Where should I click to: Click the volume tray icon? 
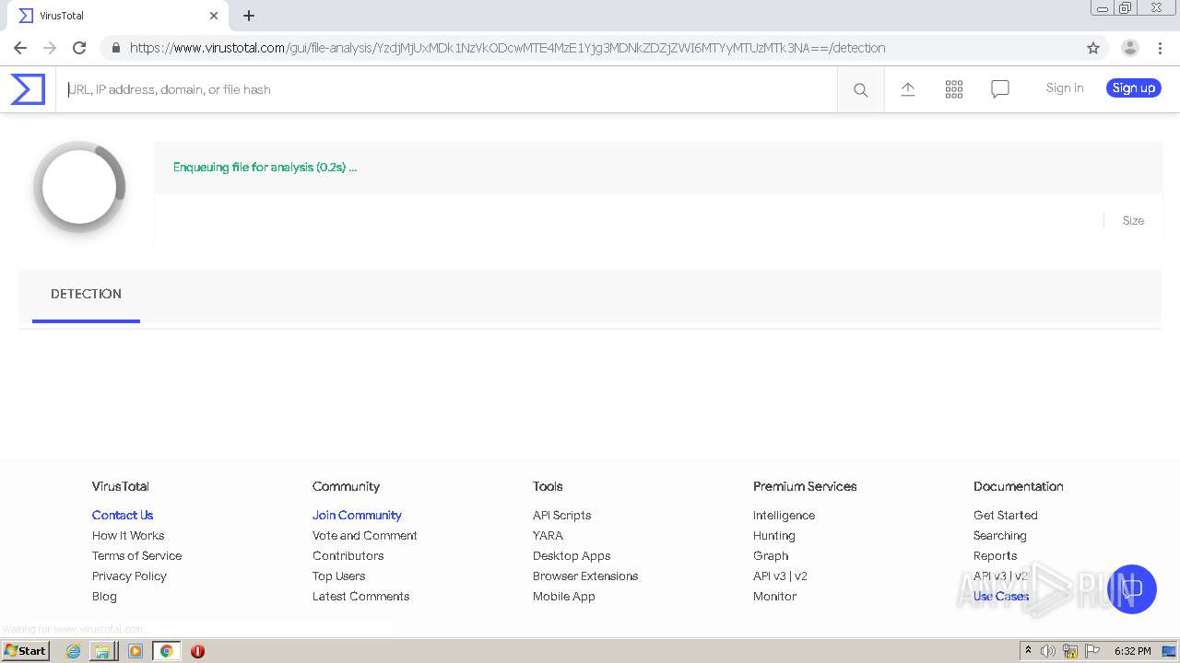[x=1048, y=651]
